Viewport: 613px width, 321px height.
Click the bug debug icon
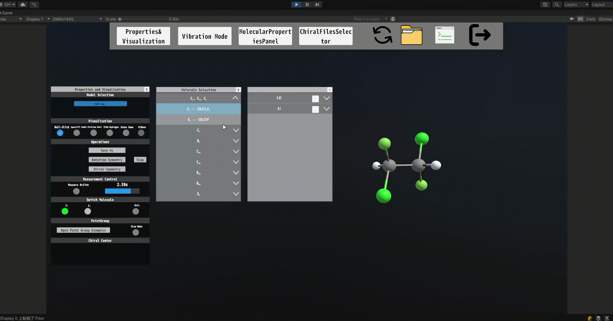(393, 19)
